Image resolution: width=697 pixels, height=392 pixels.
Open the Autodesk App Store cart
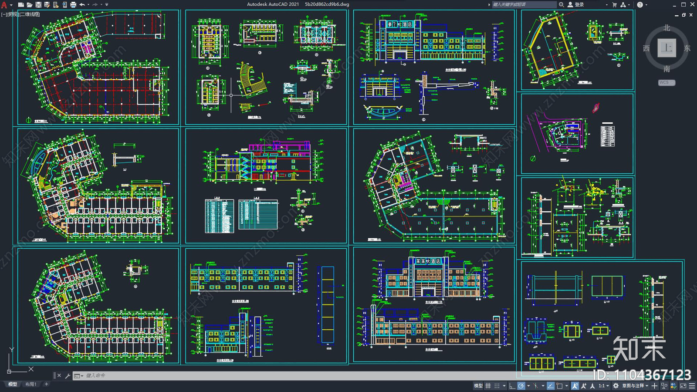click(x=615, y=5)
